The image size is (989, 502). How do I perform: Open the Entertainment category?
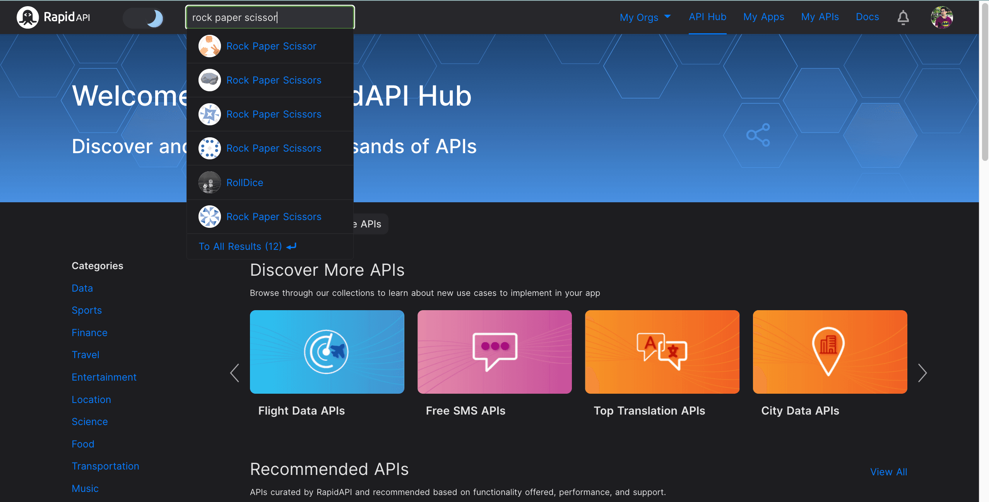pos(104,377)
